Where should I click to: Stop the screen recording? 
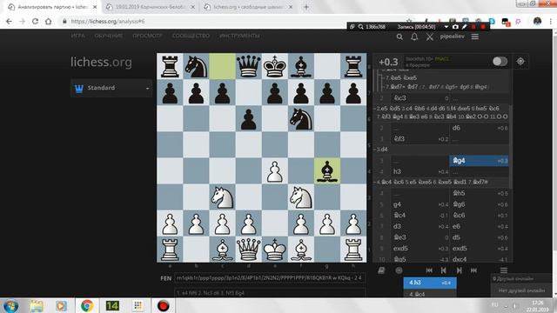tap(483, 27)
